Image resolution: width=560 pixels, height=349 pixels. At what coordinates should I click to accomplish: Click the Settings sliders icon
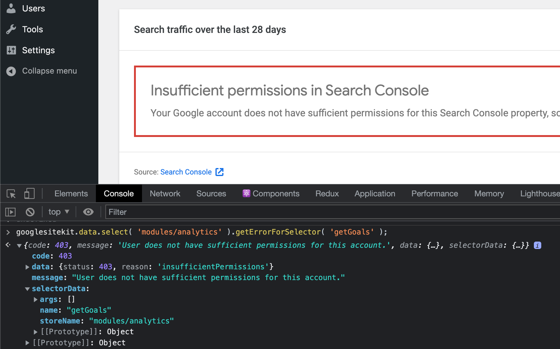[x=11, y=50]
